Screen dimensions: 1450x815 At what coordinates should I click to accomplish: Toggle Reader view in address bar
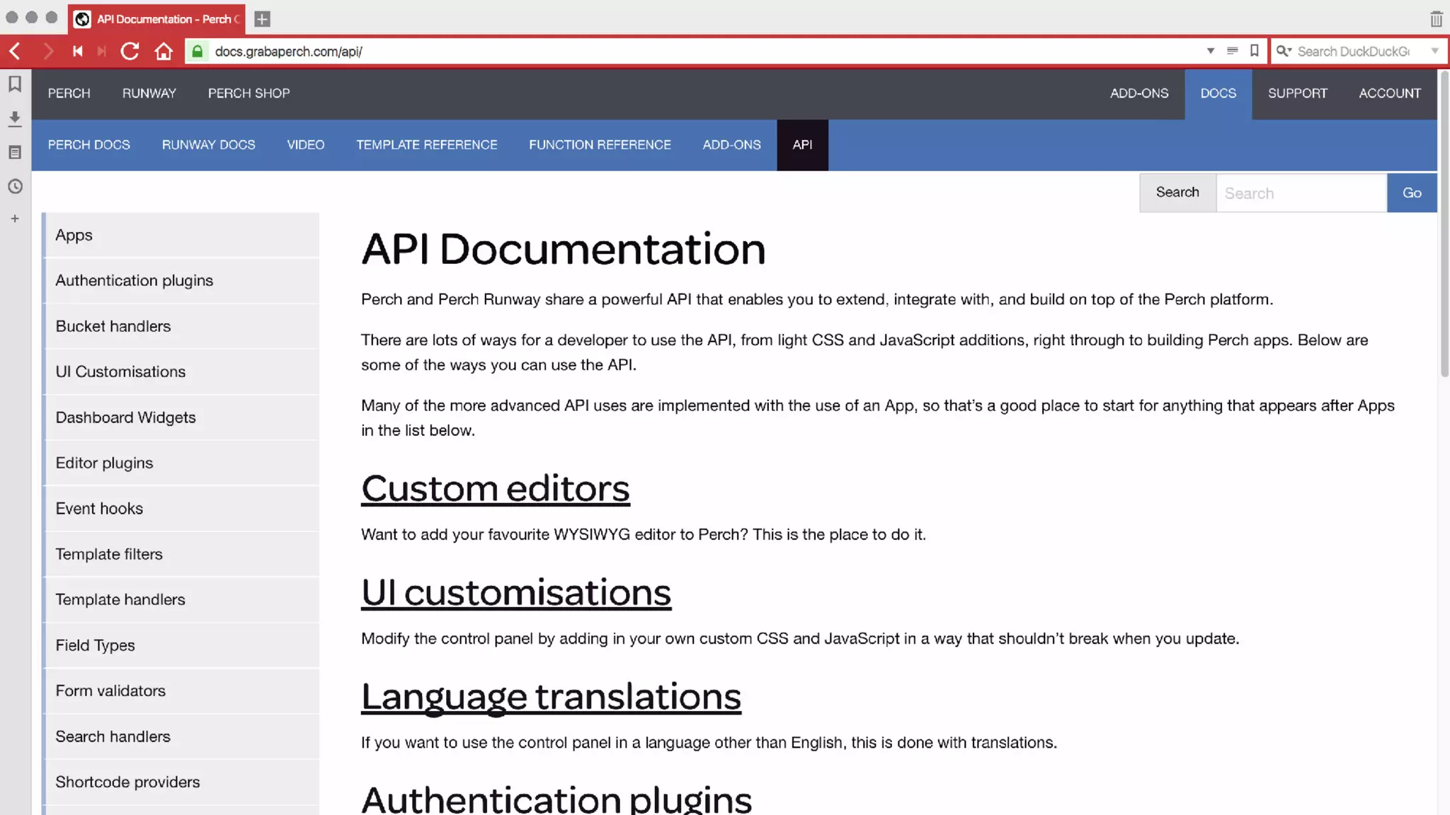pyautogui.click(x=1232, y=51)
